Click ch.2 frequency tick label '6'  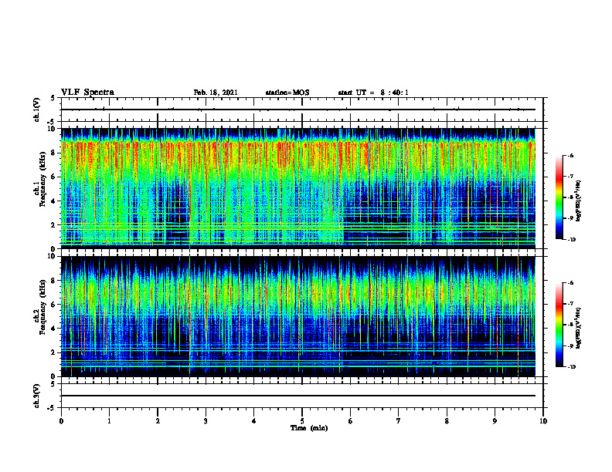[53, 305]
